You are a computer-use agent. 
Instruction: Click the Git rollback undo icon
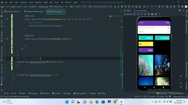click(x=163, y=6)
